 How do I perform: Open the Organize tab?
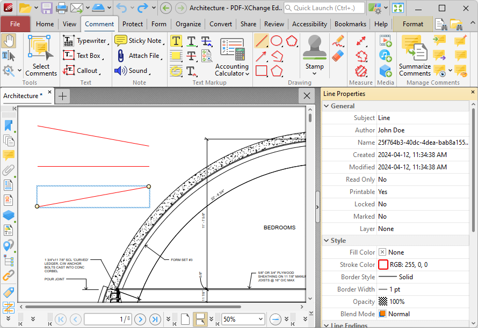coord(188,24)
